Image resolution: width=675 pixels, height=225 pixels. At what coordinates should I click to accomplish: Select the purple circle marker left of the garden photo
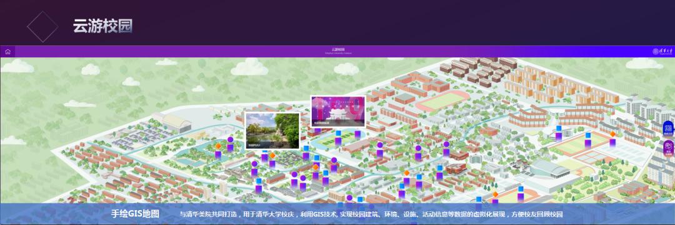(230, 140)
